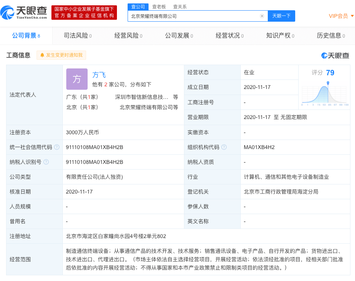The height and width of the screenshot is (281, 355).
Task: Expand the VIP会员 dropdown menu
Action: [x=339, y=16]
